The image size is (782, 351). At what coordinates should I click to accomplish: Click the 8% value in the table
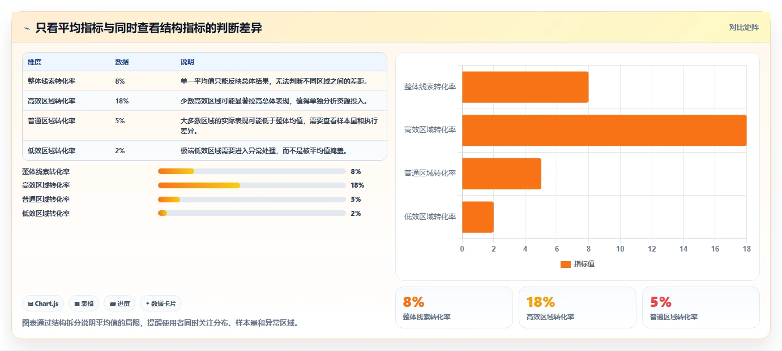click(x=120, y=81)
